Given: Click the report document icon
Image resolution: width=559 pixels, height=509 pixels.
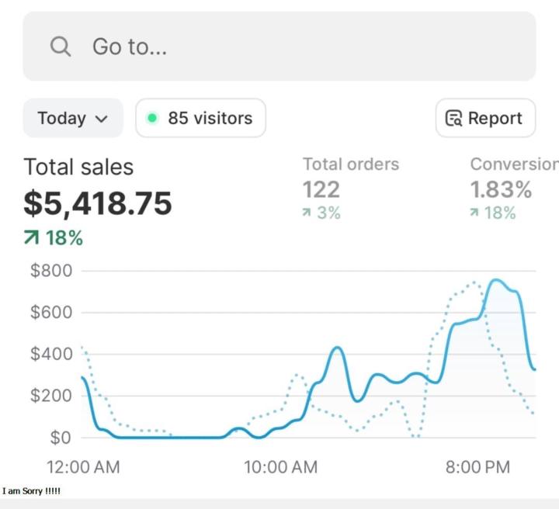Looking at the screenshot, I should [x=453, y=119].
